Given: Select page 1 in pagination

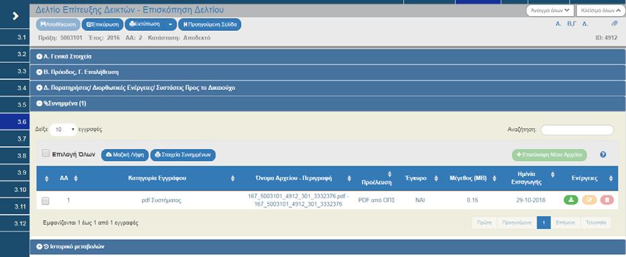Looking at the screenshot, I should tap(544, 223).
